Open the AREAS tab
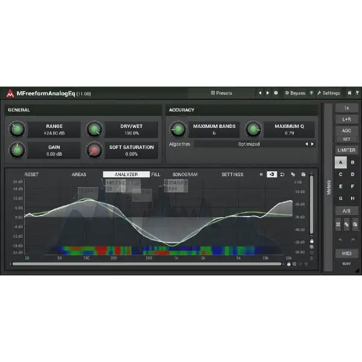This screenshot has width=362, height=362. tap(79, 174)
